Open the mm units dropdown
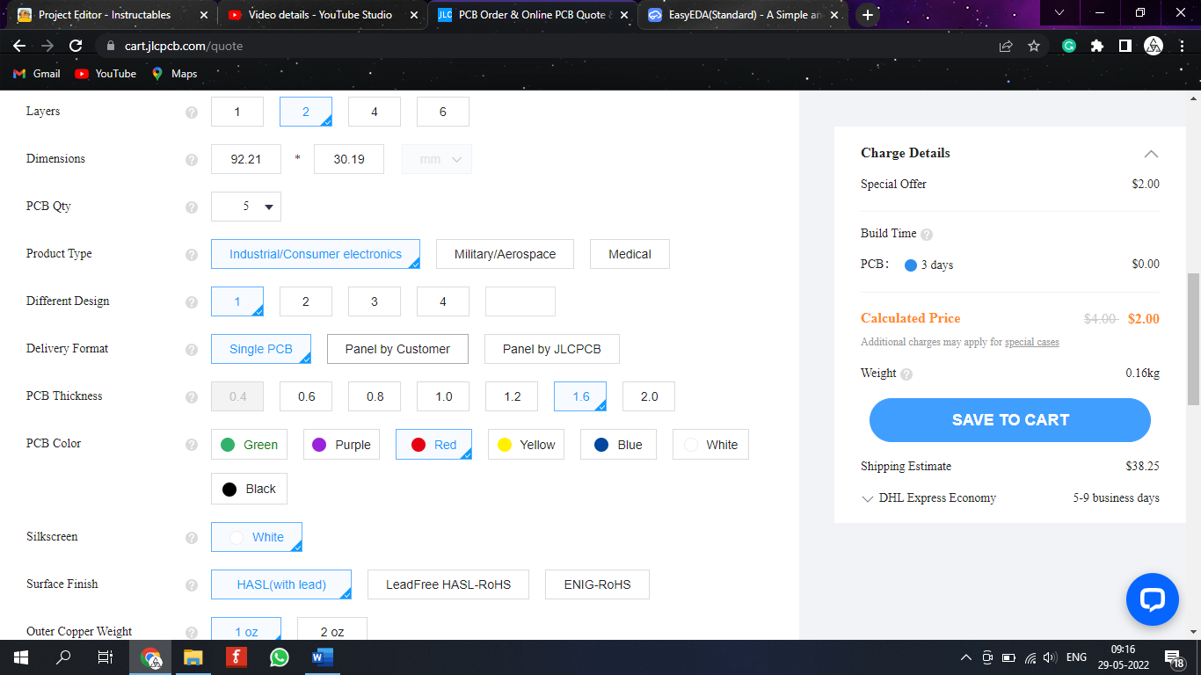 tap(437, 159)
